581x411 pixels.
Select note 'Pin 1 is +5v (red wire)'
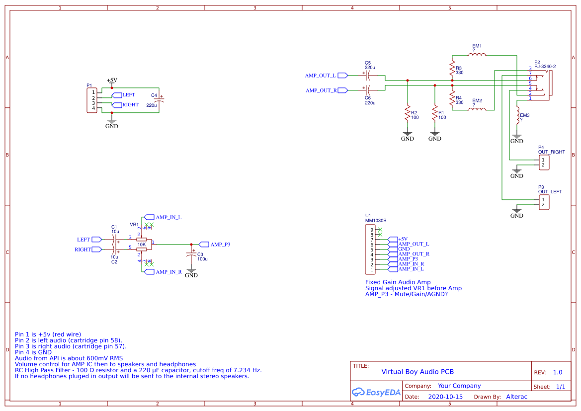tap(48, 334)
